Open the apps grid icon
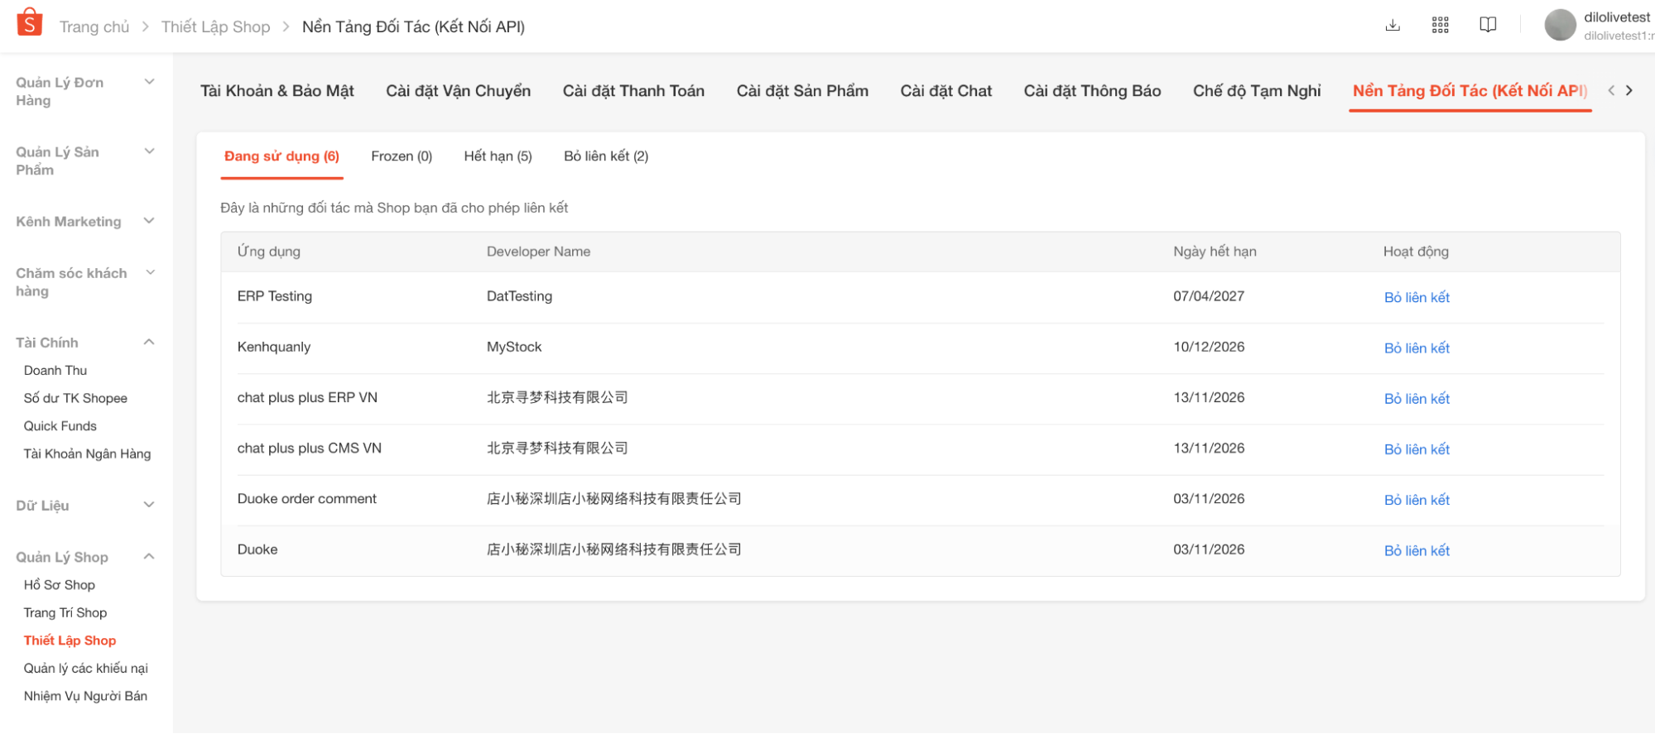Viewport: 1655px width, 734px height. pos(1441,25)
